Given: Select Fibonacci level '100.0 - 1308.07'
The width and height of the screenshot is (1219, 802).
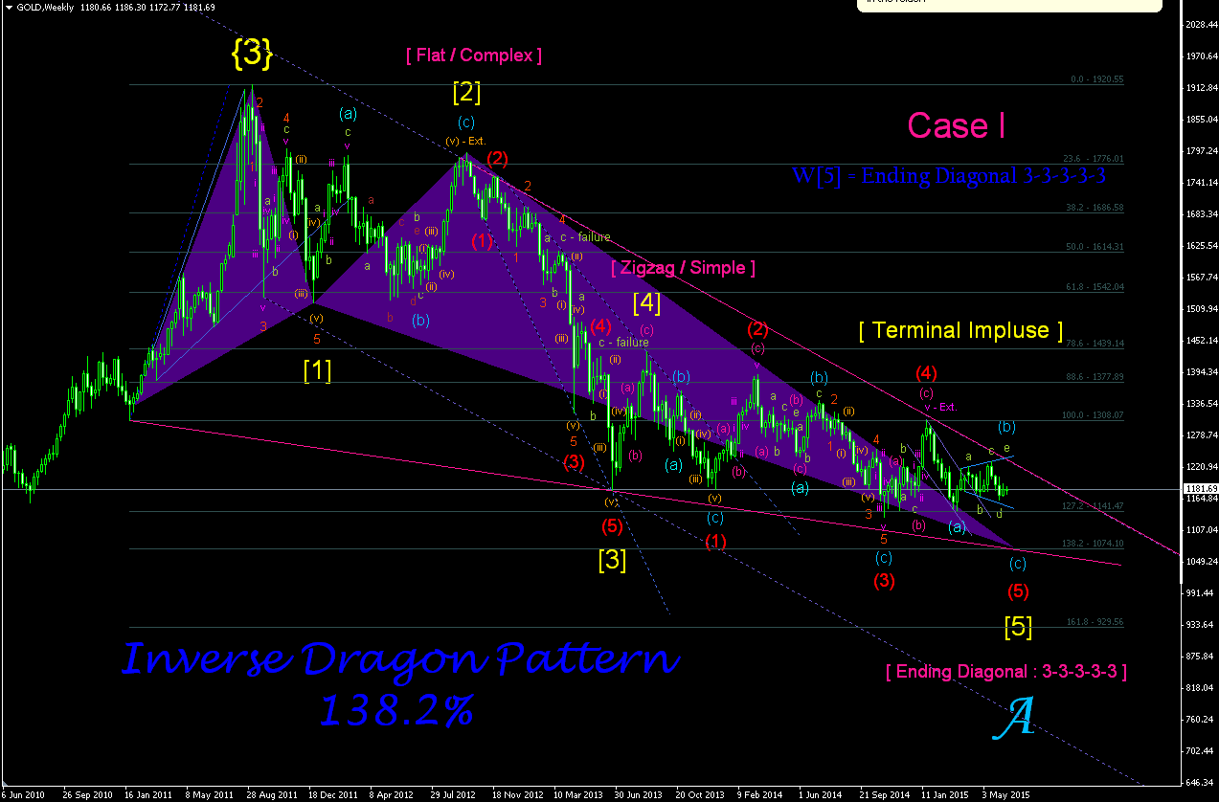Looking at the screenshot, I should (x=1092, y=416).
